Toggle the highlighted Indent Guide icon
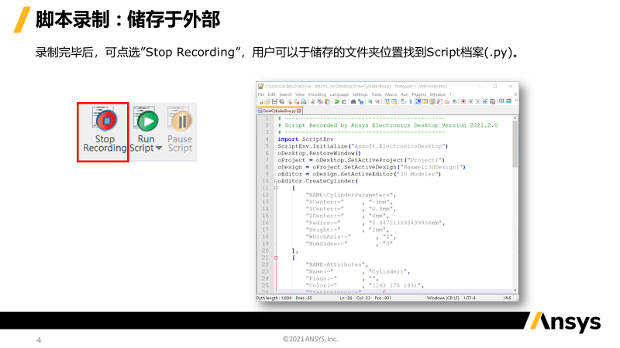This screenshot has width=620, height=348. 418,102
